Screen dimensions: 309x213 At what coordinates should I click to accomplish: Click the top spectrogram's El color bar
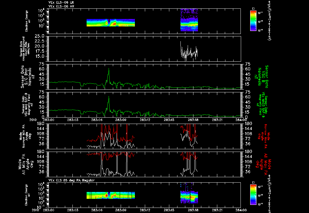click(253, 21)
